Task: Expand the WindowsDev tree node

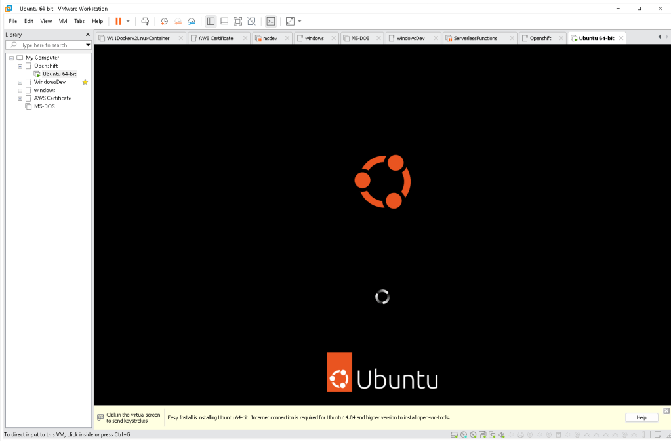Action: pyautogui.click(x=20, y=82)
